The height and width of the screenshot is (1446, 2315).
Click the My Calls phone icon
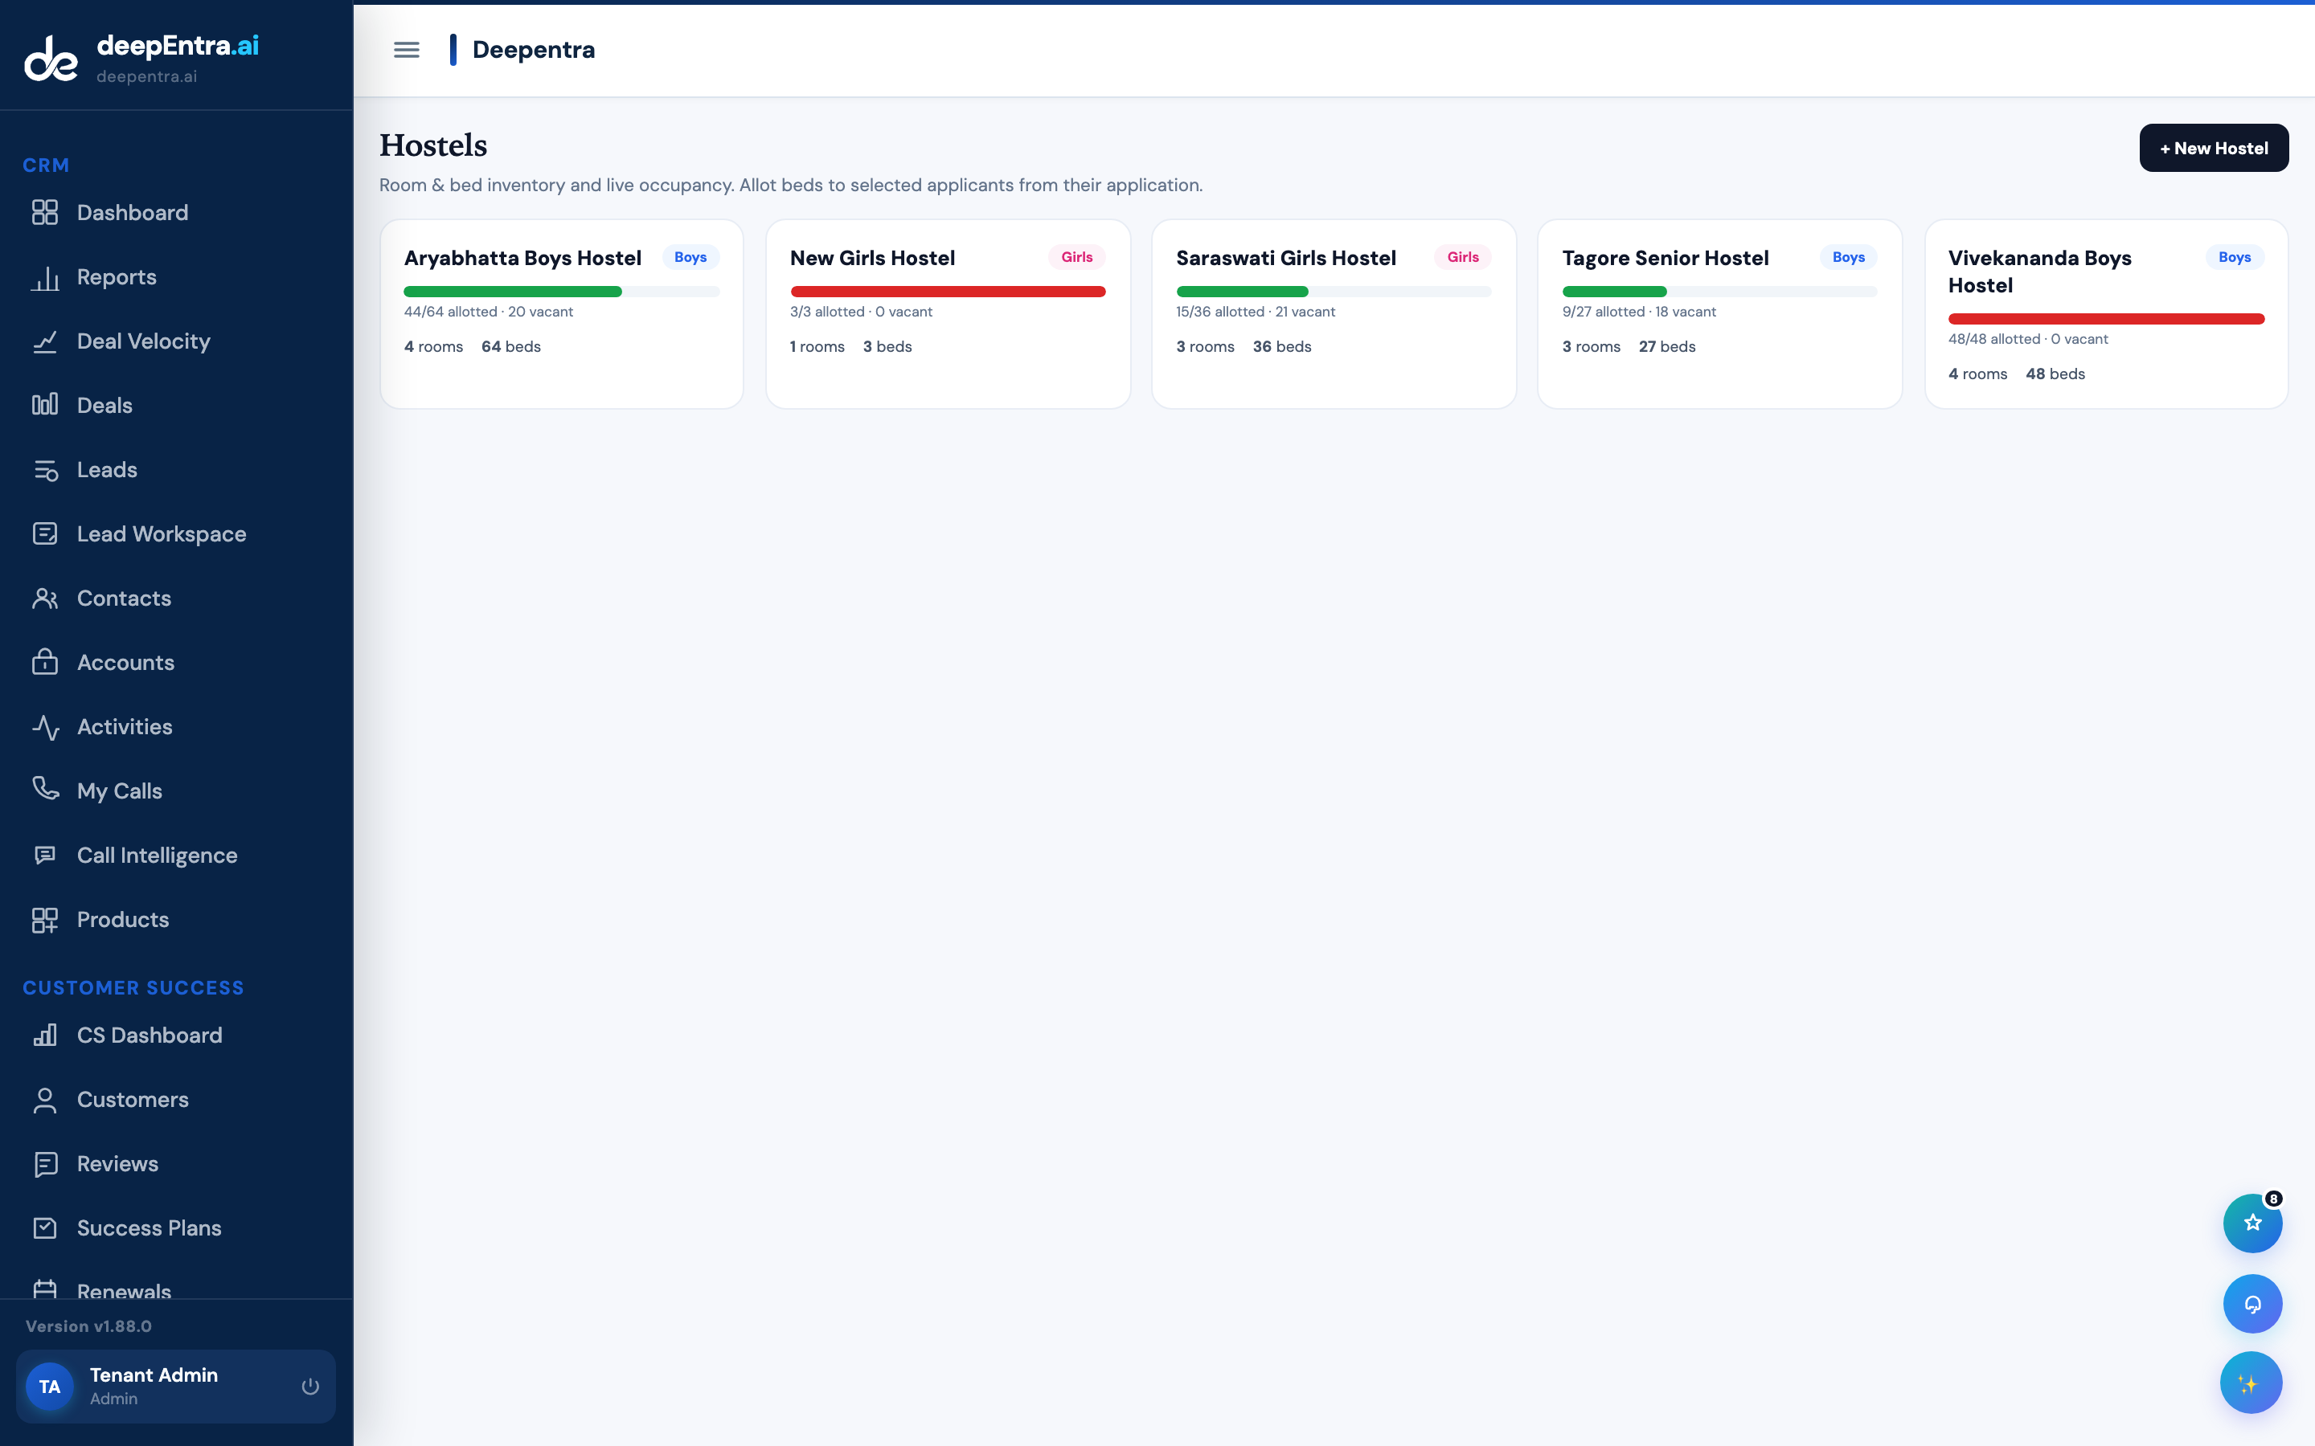click(x=45, y=789)
